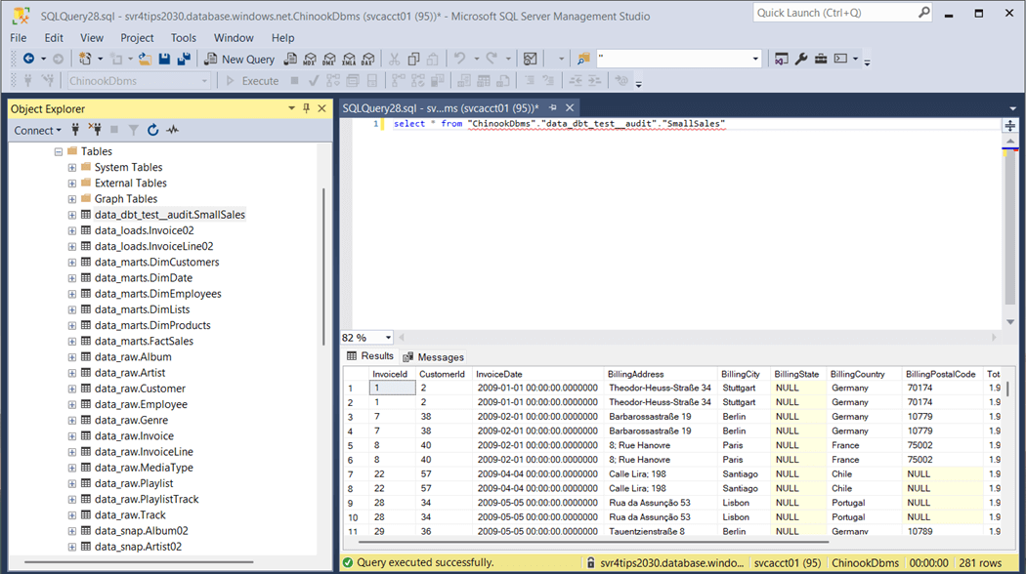Open the Connect dropdown in Object Explorer
Image resolution: width=1026 pixels, height=574 pixels.
click(x=37, y=130)
